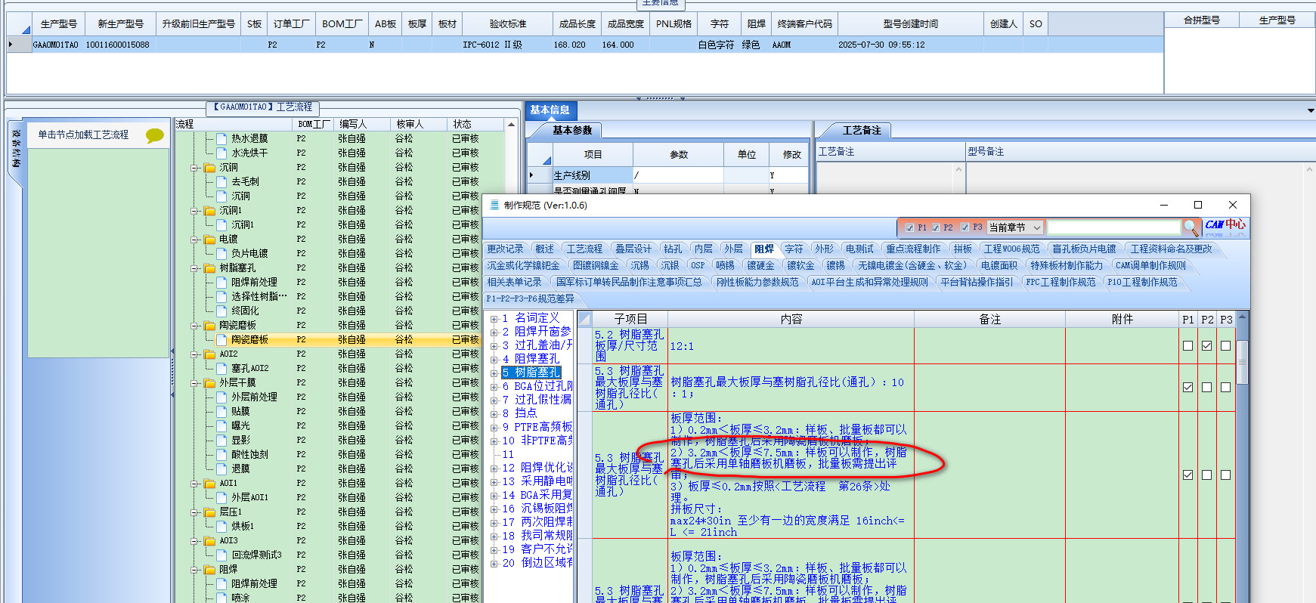1316x603 pixels.
Task: Collapse the 树脂塞孔 node in process tree
Action: (x=195, y=268)
